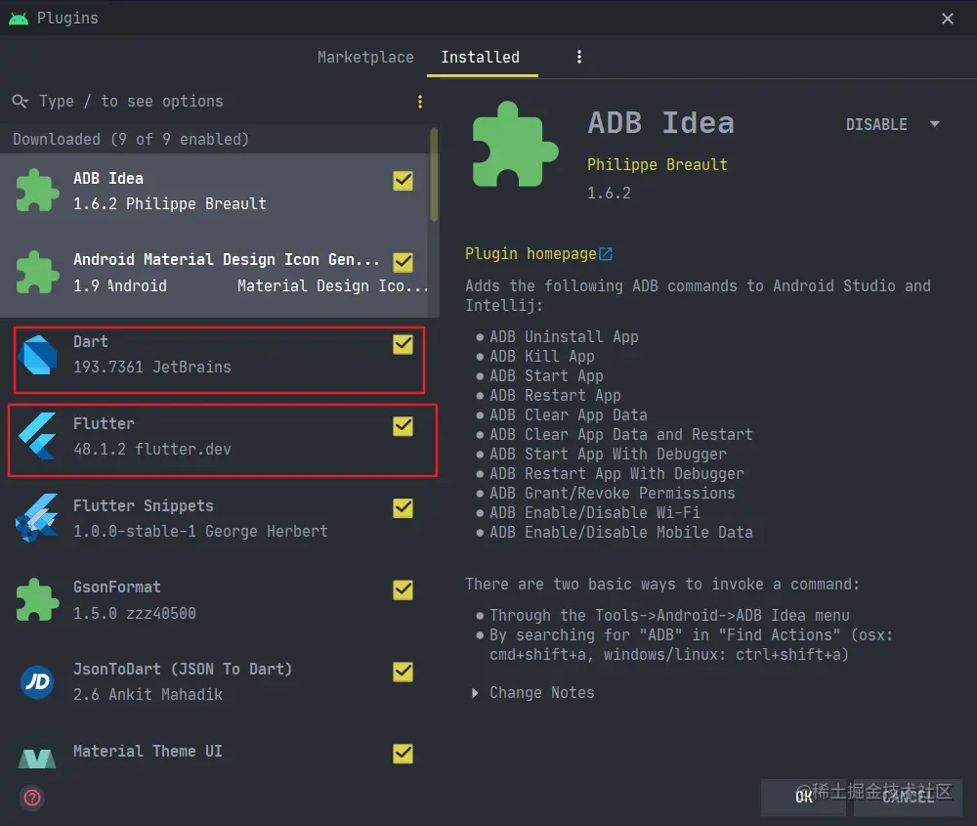Select the GsonFormat plugin name
Image resolution: width=977 pixels, height=826 pixels.
point(117,587)
